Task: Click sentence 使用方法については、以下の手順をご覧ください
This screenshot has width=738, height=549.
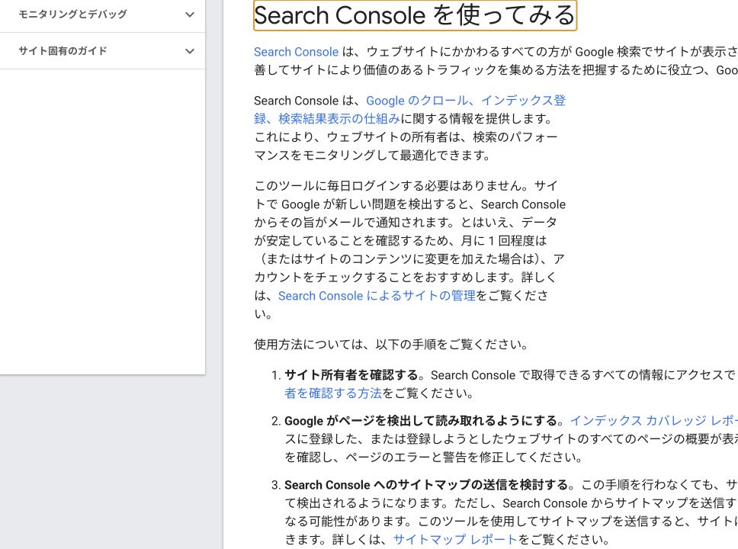Action: pyautogui.click(x=391, y=345)
